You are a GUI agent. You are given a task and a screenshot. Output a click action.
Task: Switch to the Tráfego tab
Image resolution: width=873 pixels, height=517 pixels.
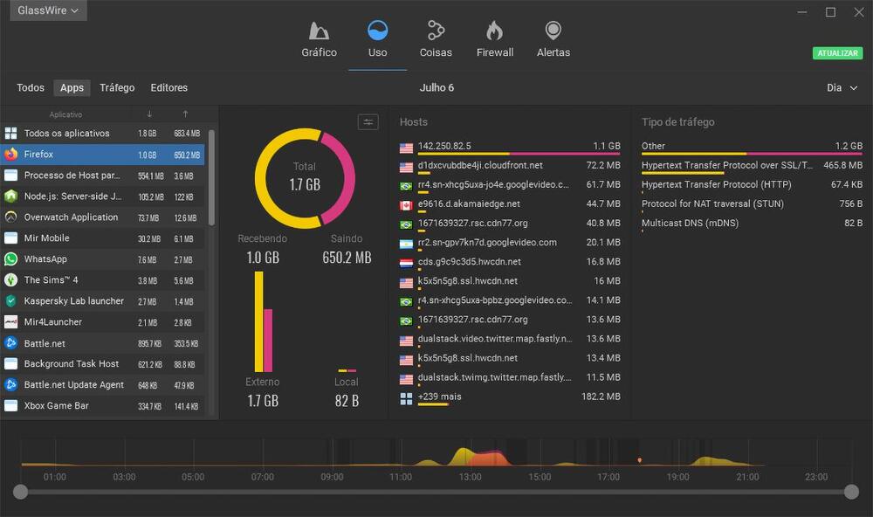117,88
